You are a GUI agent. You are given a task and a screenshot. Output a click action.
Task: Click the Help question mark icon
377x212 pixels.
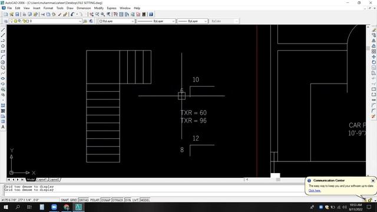[x=151, y=14]
